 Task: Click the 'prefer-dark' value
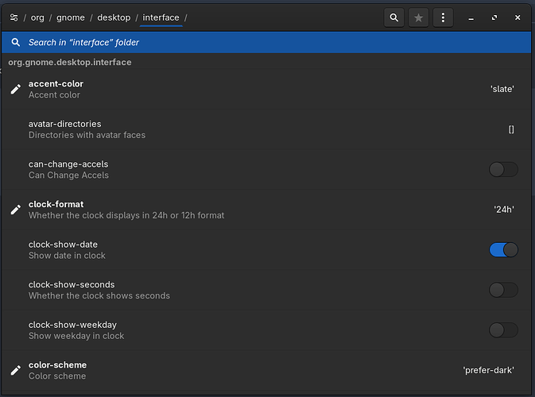pyautogui.click(x=488, y=370)
